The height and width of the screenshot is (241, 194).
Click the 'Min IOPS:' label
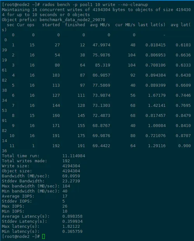pyautogui.click(x=13, y=212)
